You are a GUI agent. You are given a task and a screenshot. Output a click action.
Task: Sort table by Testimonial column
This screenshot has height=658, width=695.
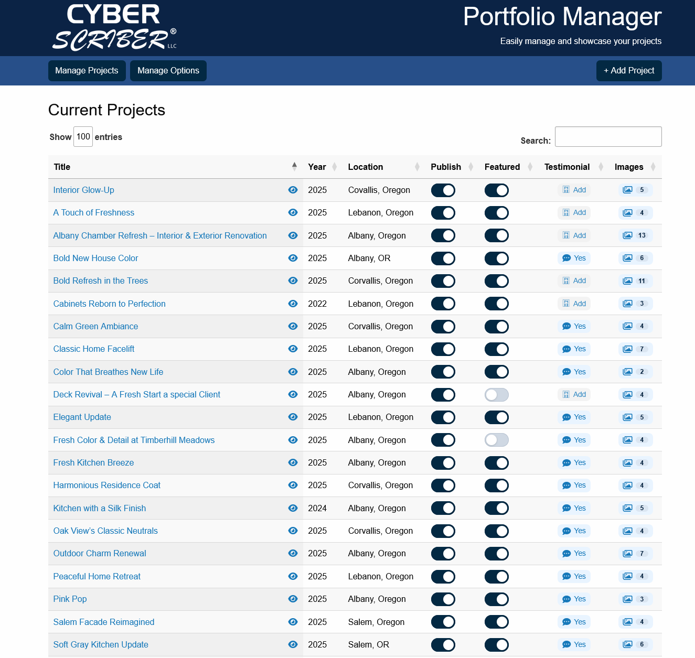[x=574, y=167]
